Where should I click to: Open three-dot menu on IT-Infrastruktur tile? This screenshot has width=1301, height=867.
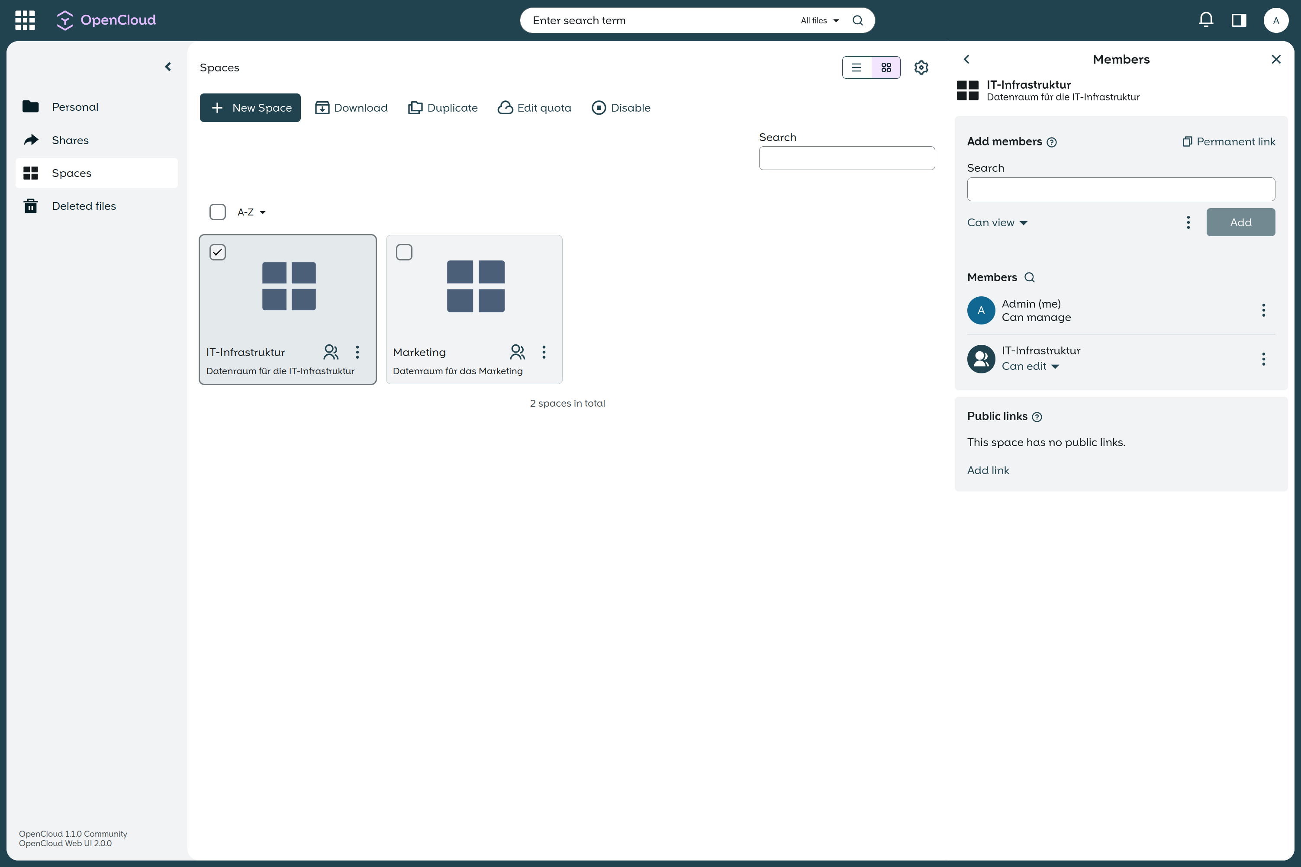(x=357, y=352)
